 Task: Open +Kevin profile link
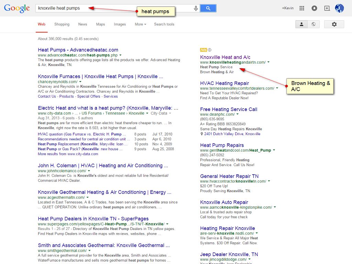coord(288,8)
